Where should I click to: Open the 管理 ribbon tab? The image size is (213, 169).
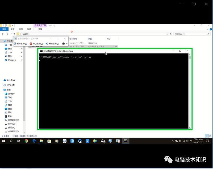(40, 29)
